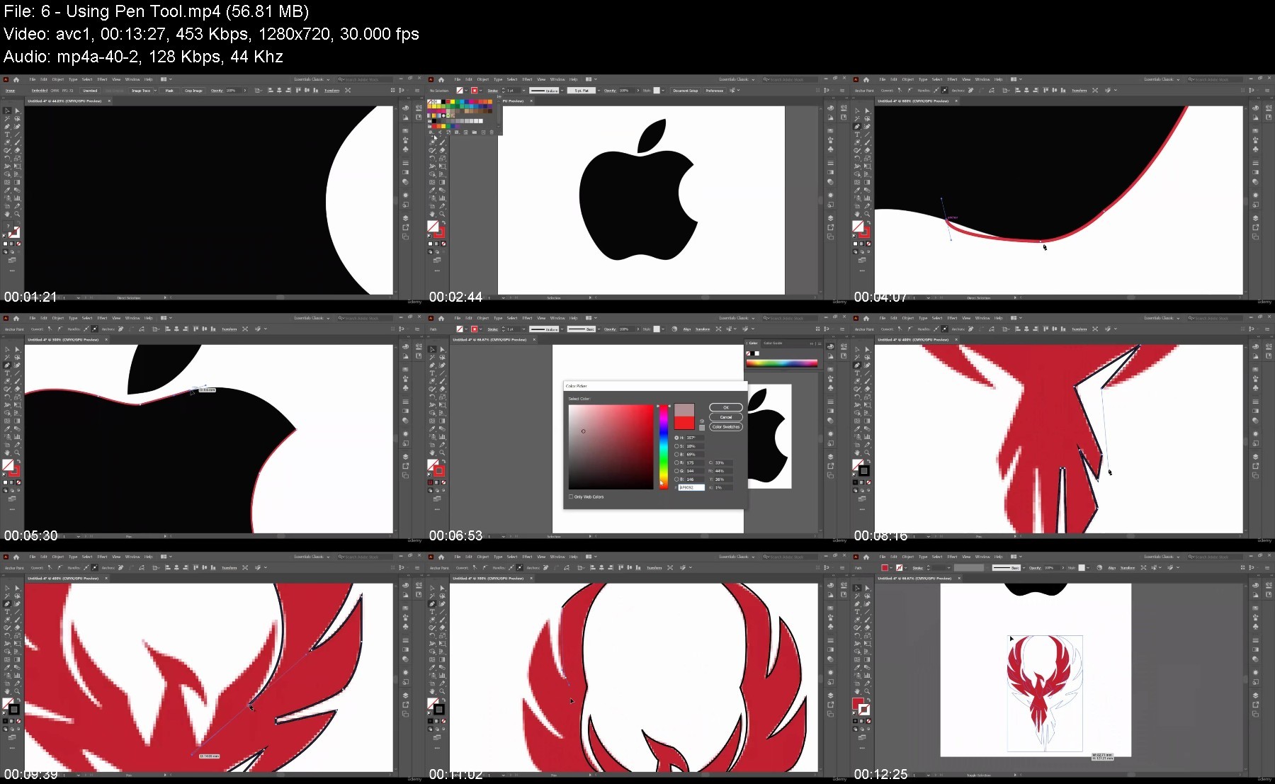
Task: Open Essentials Classic workspace dropdown in 00:01:21 frame
Action: click(312, 79)
